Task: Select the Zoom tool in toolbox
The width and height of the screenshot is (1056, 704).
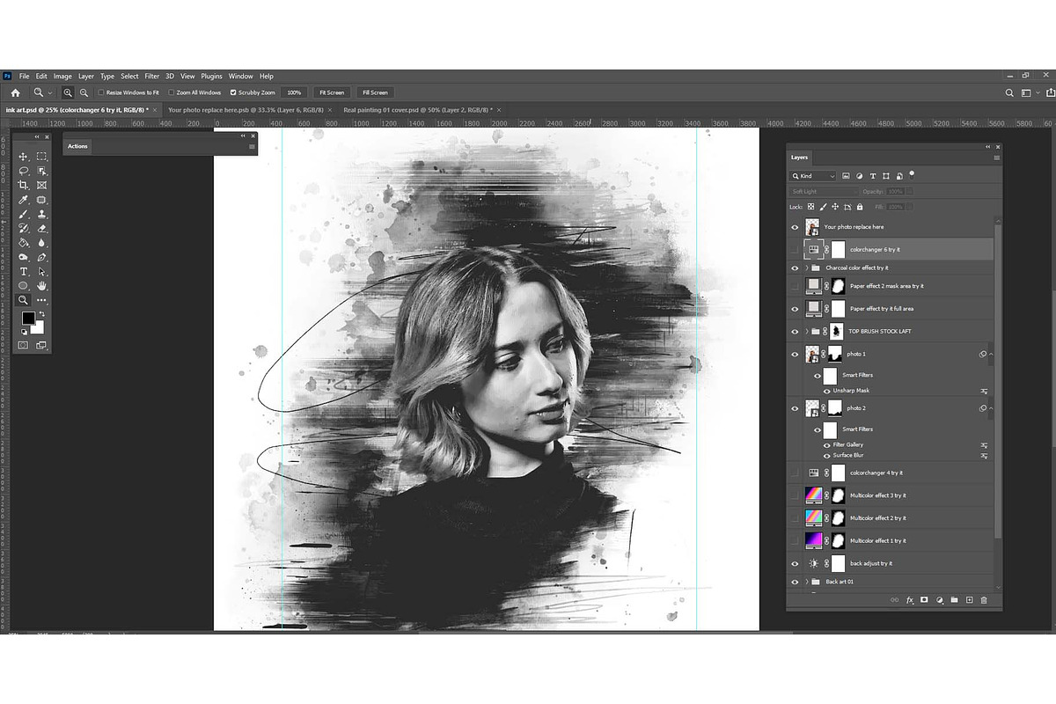Action: pos(24,300)
